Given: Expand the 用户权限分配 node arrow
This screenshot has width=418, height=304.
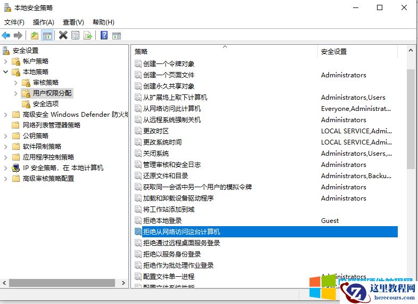Looking at the screenshot, I should (x=16, y=93).
